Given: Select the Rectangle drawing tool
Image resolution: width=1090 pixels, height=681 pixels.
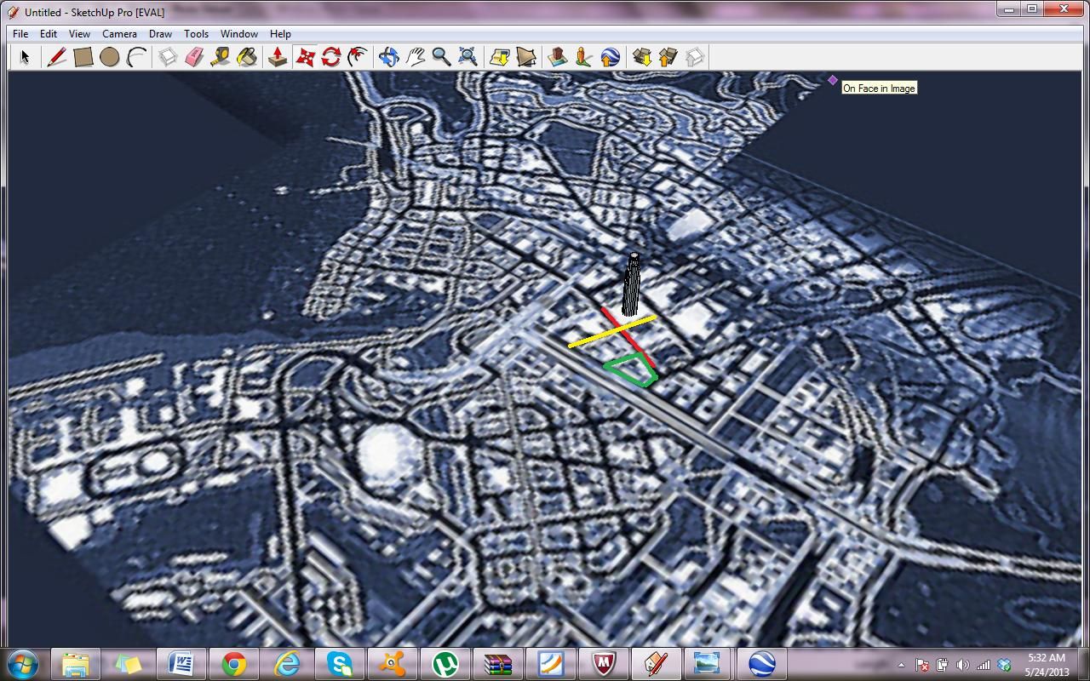Looking at the screenshot, I should [x=83, y=57].
